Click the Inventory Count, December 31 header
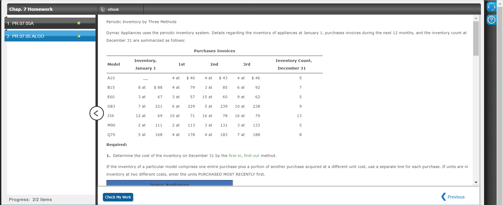 point(294,64)
